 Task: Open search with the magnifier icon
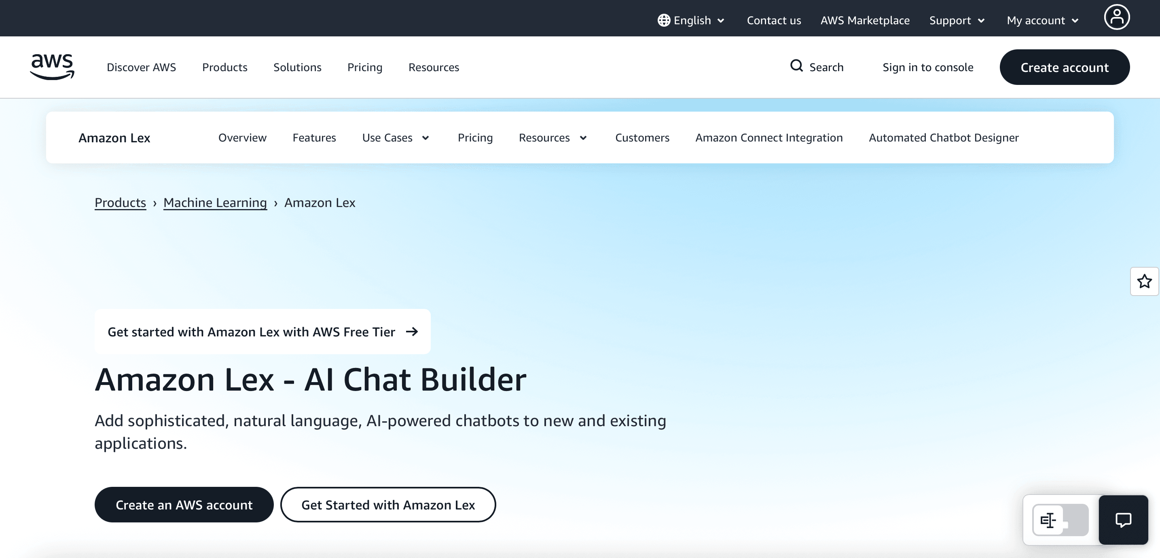tap(797, 66)
